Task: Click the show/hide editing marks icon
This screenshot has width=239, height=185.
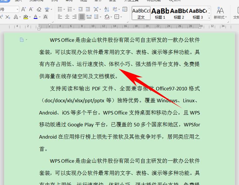Action: coord(115,9)
